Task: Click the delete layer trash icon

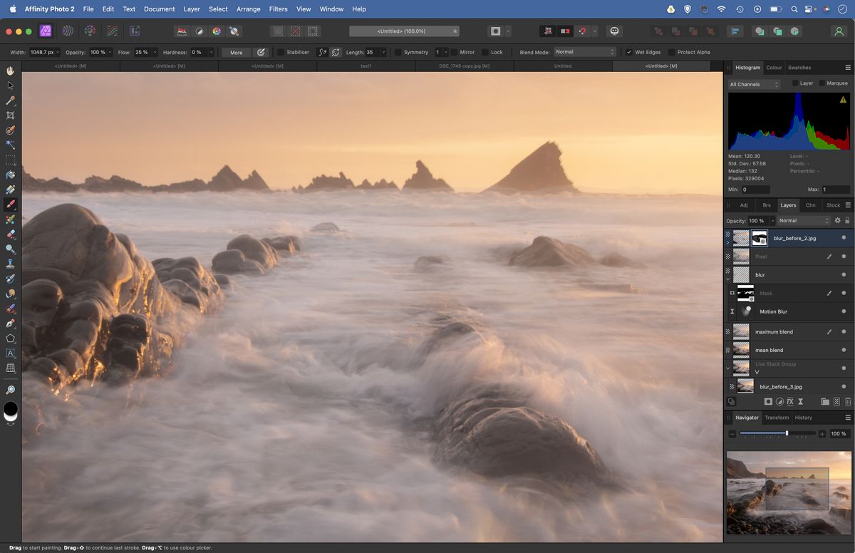Action: coord(848,401)
